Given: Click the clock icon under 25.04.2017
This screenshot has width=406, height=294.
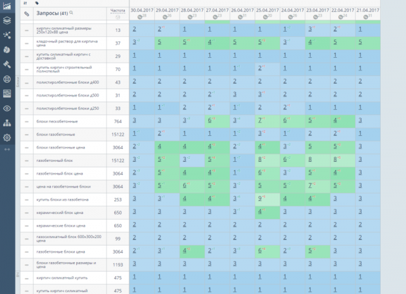Looking at the screenshot, I should 265,17.
